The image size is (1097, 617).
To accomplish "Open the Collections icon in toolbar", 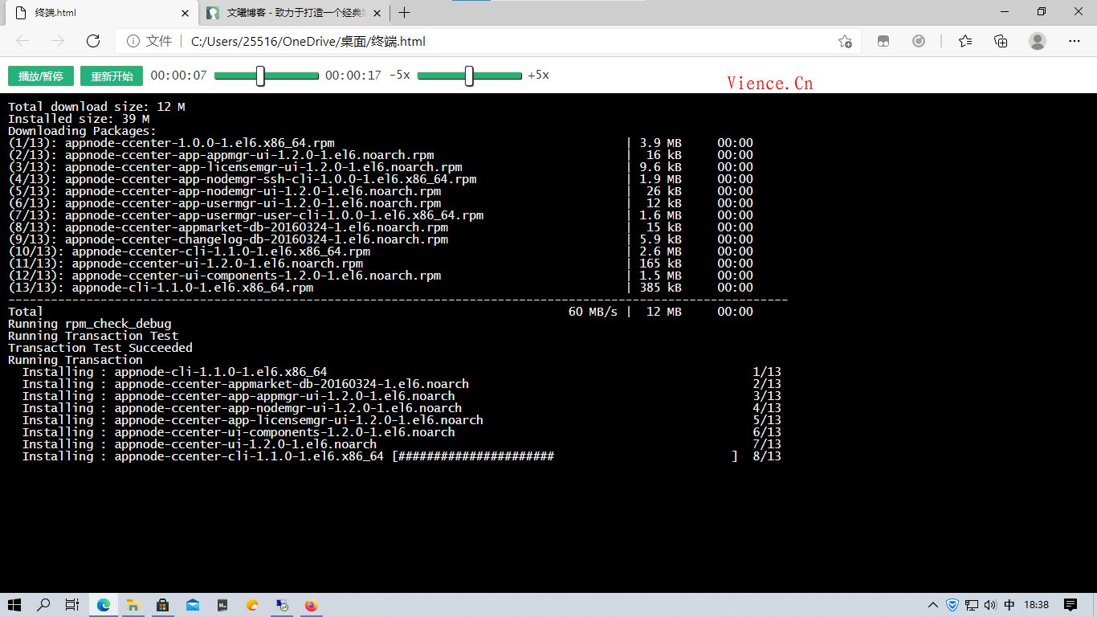I will tap(1001, 41).
